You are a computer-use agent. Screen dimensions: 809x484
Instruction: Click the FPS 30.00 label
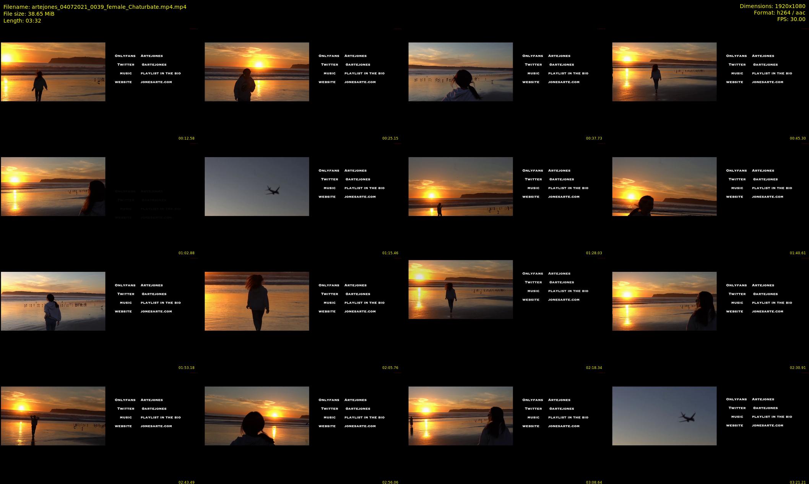[x=791, y=19]
